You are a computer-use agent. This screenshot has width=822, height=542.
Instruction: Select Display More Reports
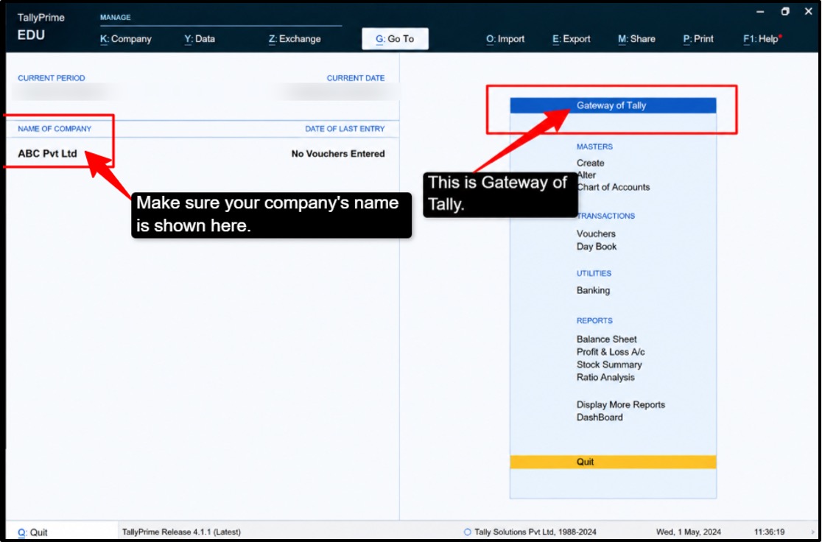tap(621, 405)
